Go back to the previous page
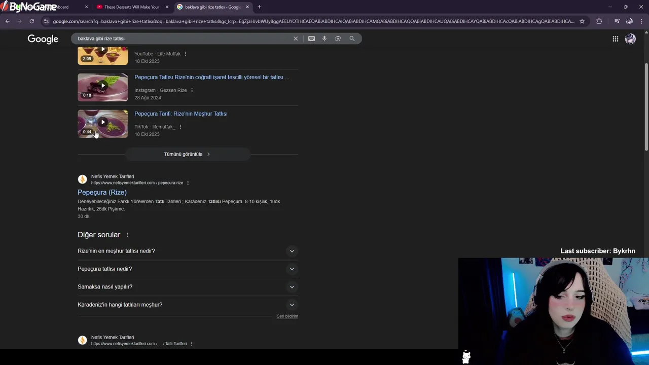This screenshot has width=649, height=365. point(7,21)
